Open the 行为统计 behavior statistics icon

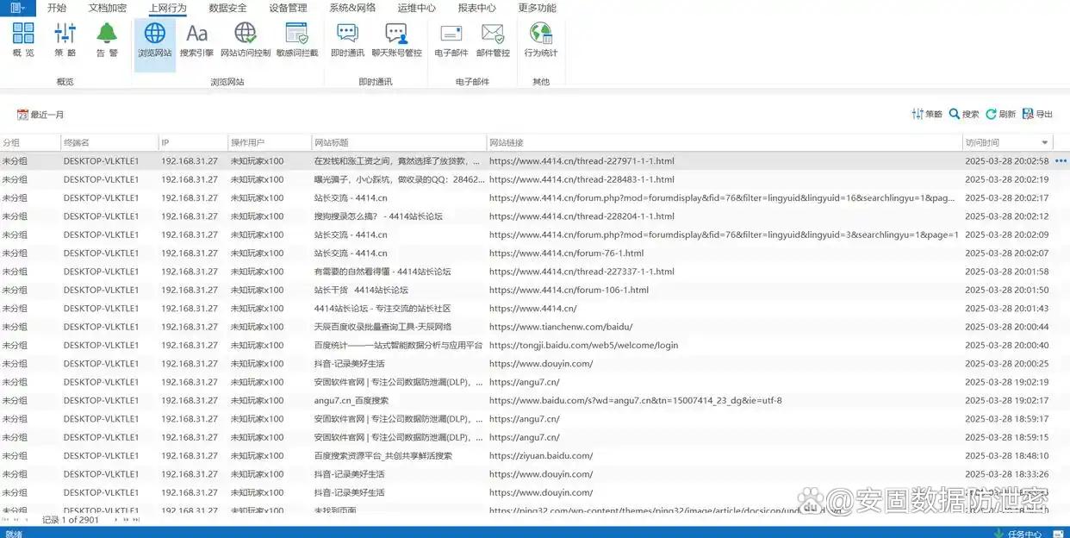(x=541, y=40)
